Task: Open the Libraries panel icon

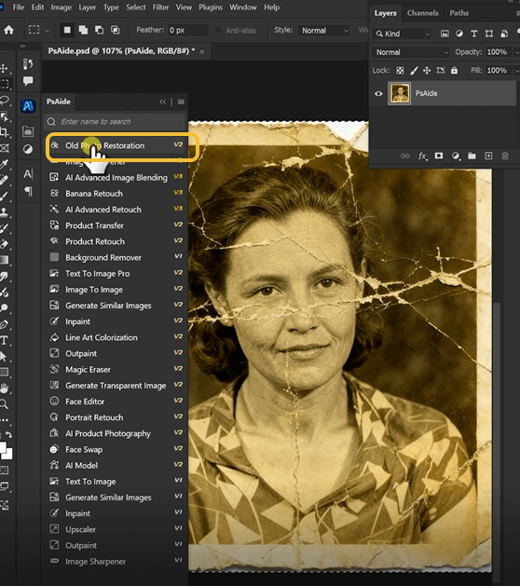Action: tap(28, 131)
